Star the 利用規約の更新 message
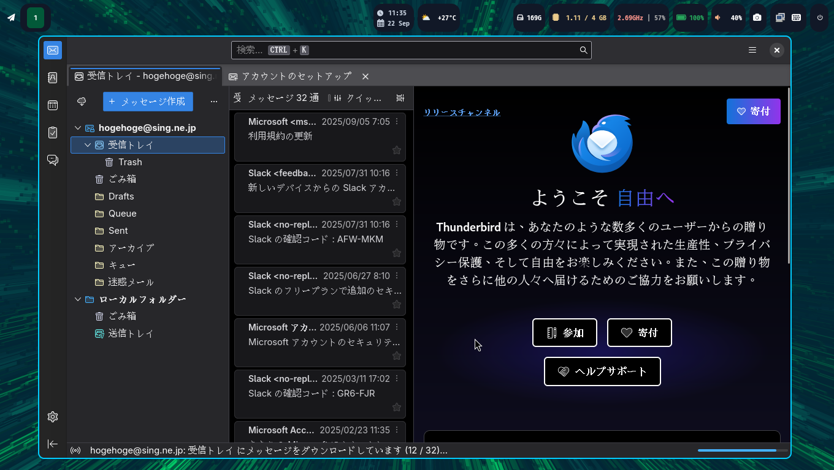 [397, 150]
